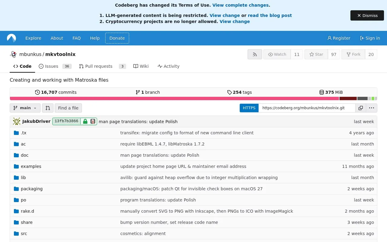
Task: Click the dark red language bar segment
Action: (348, 98)
